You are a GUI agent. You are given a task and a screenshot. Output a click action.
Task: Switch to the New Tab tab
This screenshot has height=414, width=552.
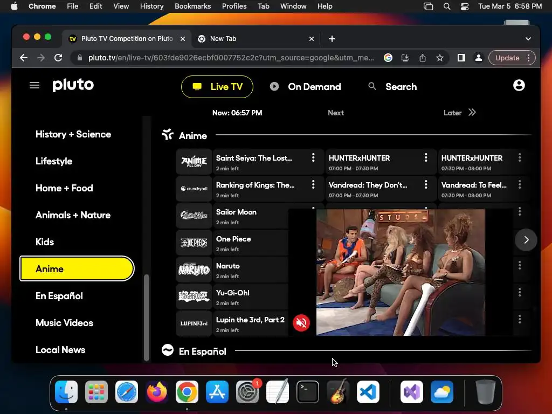tap(255, 39)
